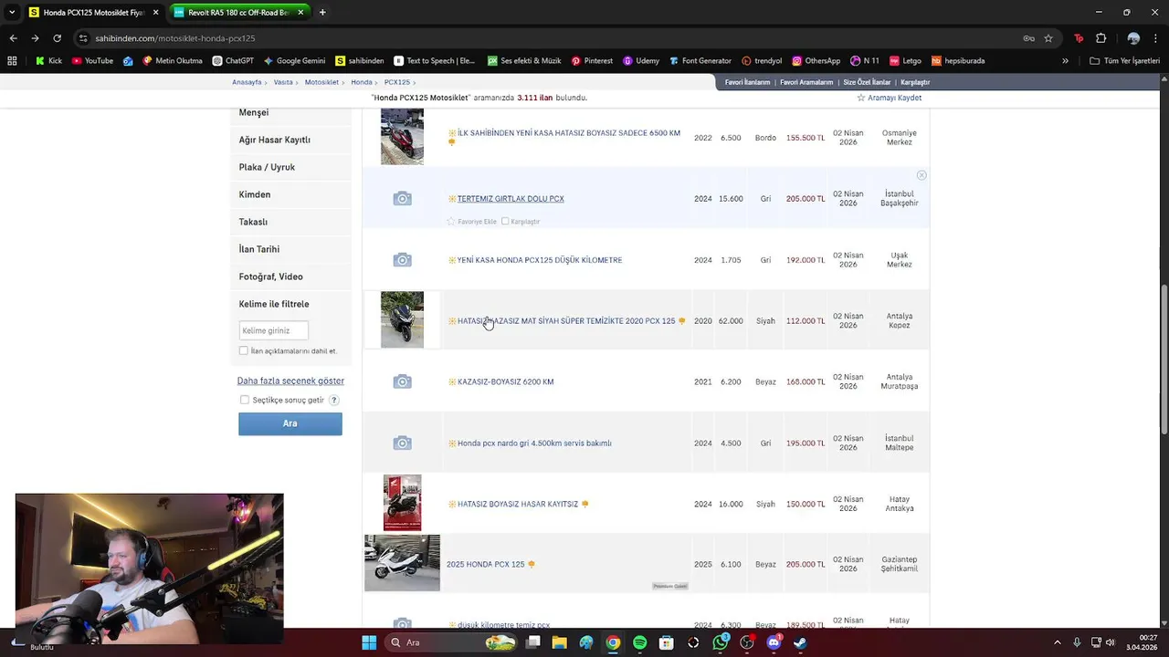
Task: Open the Ses efekti & Müzik bookmark
Action: [524, 61]
